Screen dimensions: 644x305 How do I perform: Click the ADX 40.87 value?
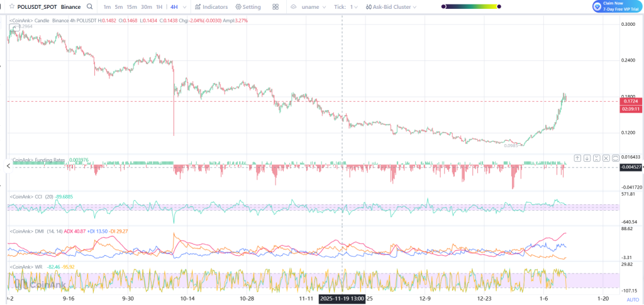click(75, 231)
